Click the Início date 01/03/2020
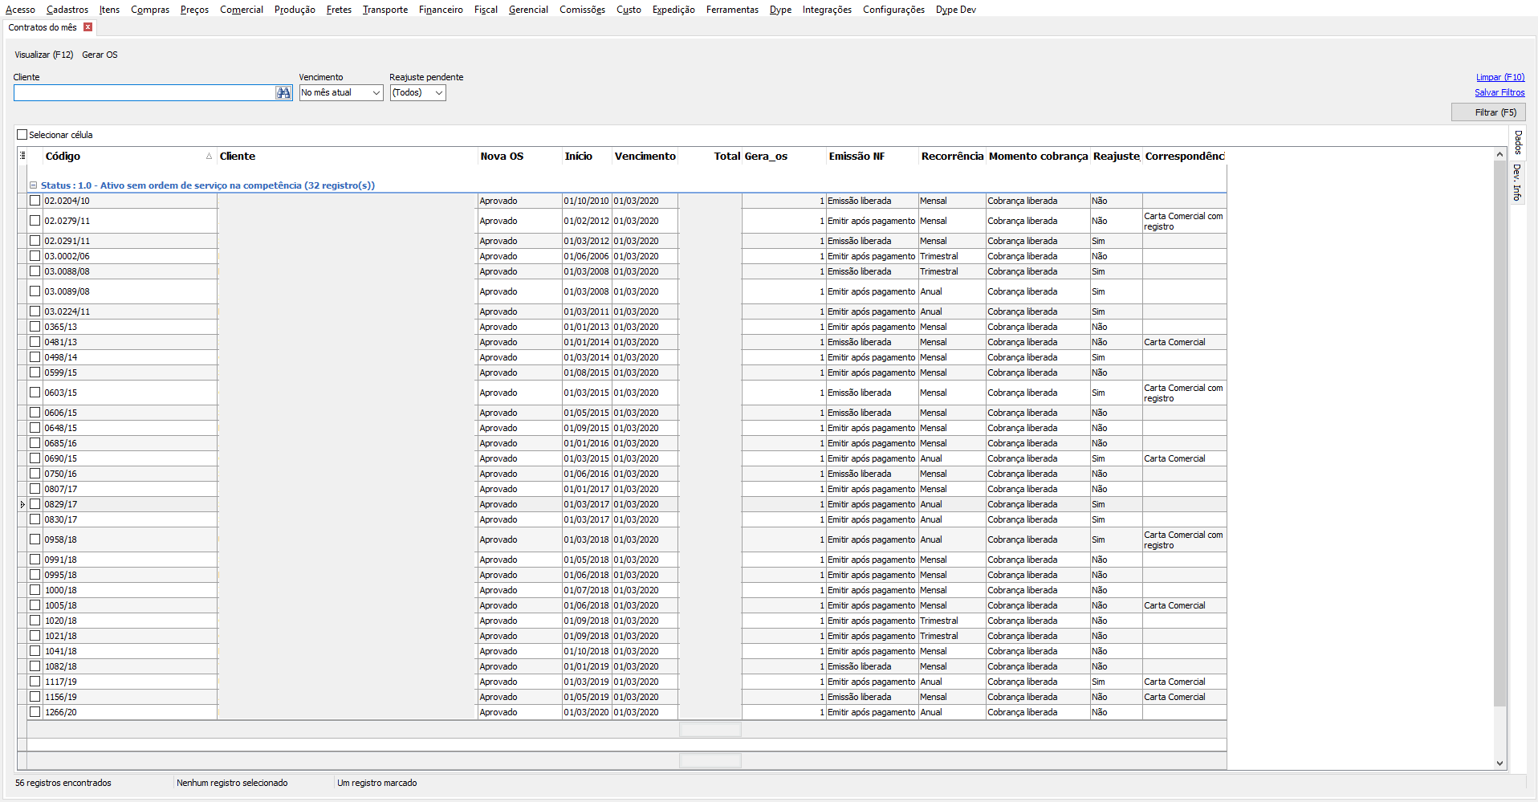 coord(587,712)
